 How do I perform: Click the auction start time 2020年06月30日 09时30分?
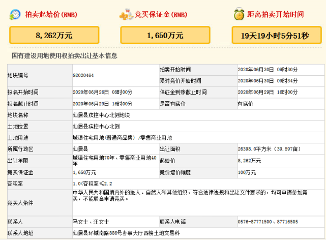(268, 69)
